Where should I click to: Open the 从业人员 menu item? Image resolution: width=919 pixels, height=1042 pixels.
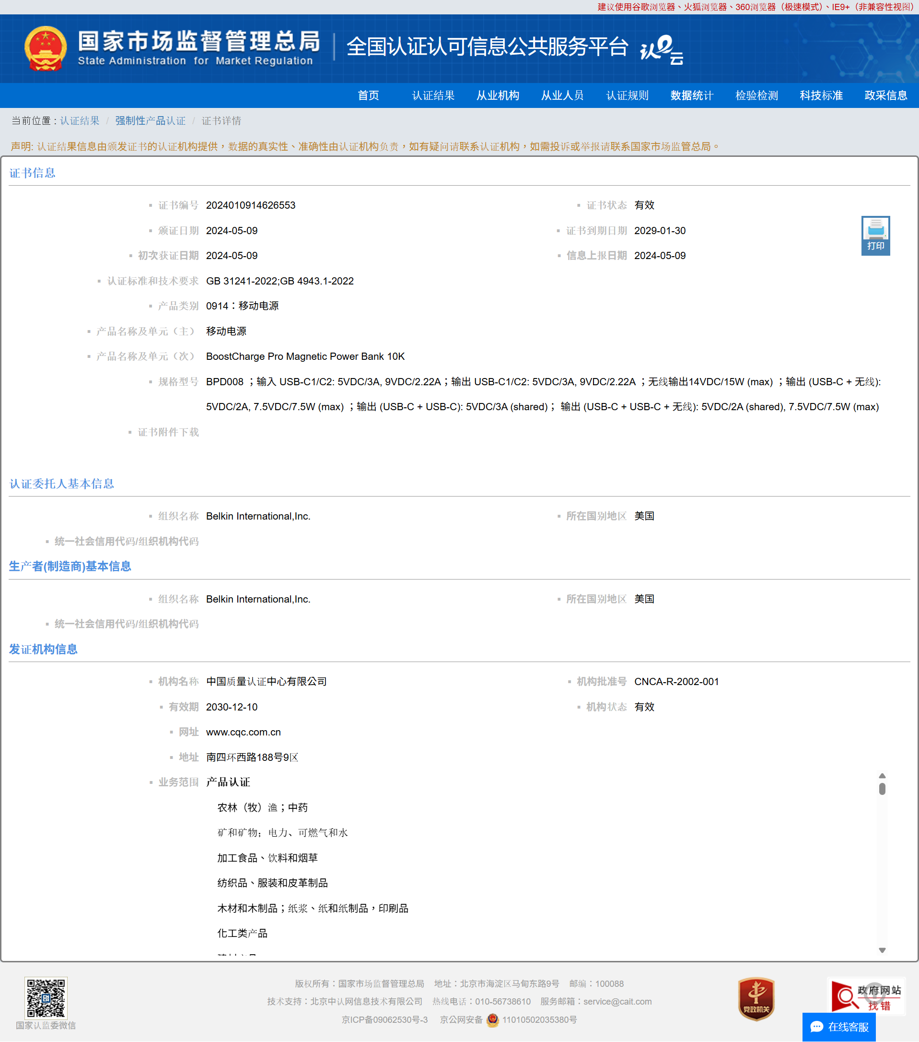click(562, 95)
